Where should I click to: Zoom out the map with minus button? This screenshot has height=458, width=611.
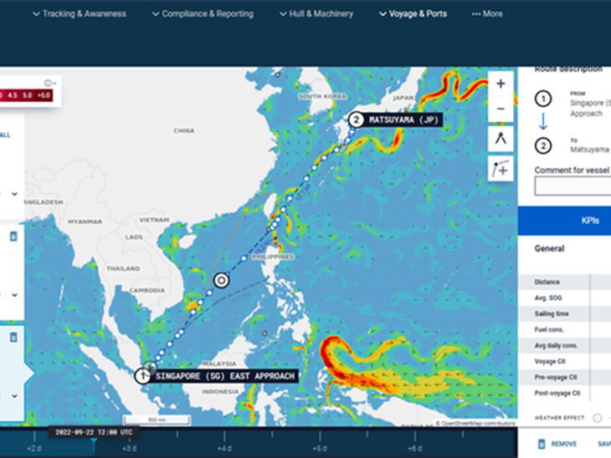(501, 109)
